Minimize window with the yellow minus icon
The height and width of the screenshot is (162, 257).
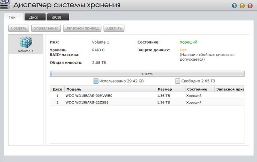click(x=242, y=6)
